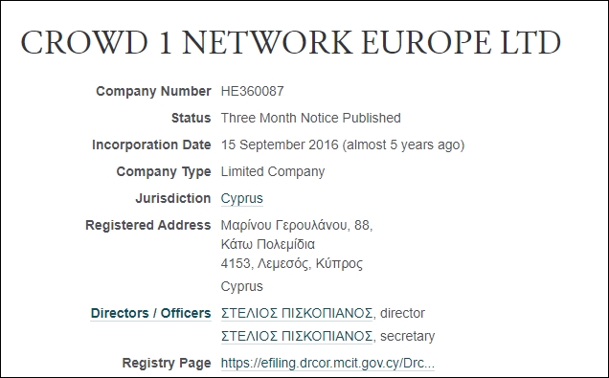Click the Limited Company type value
This screenshot has height=378, width=609.
[273, 171]
